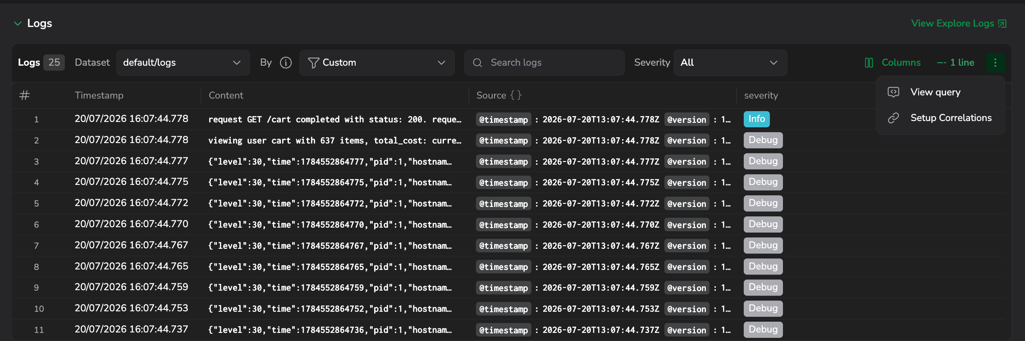The width and height of the screenshot is (1025, 341).
Task: Focus the Search logs input field
Action: tap(544, 63)
